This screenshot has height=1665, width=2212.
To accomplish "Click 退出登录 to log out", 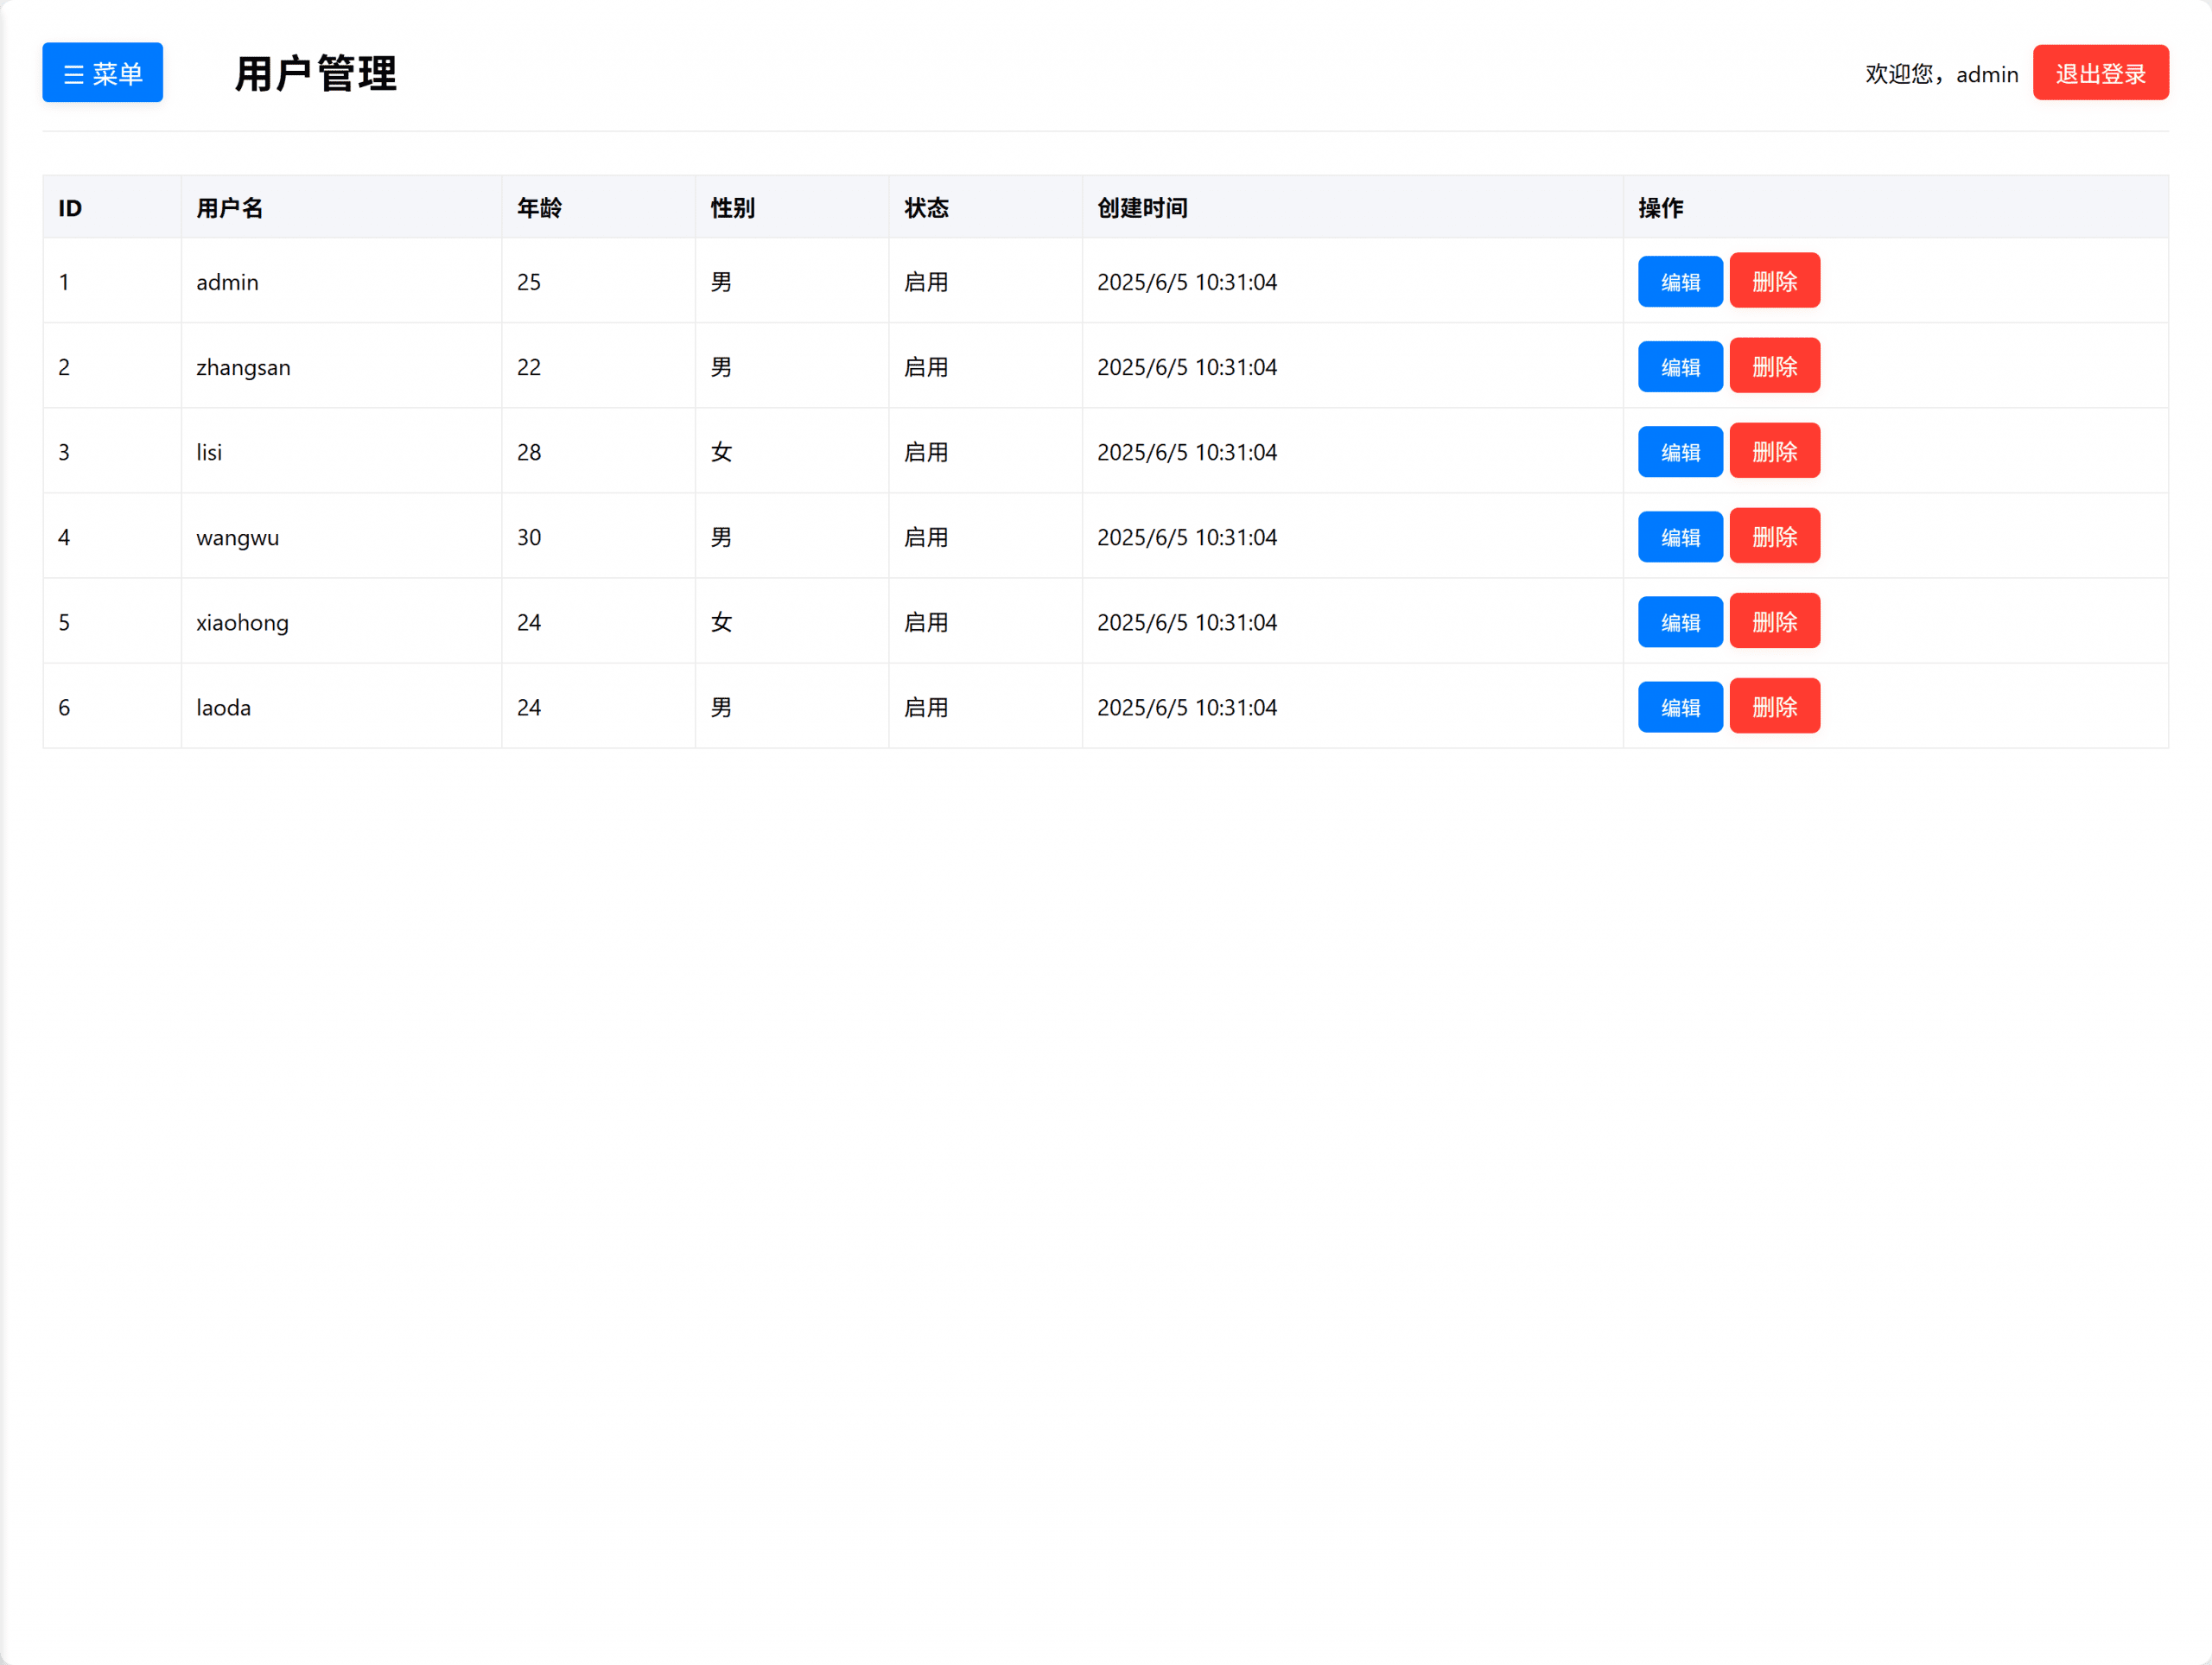I will tap(2098, 72).
